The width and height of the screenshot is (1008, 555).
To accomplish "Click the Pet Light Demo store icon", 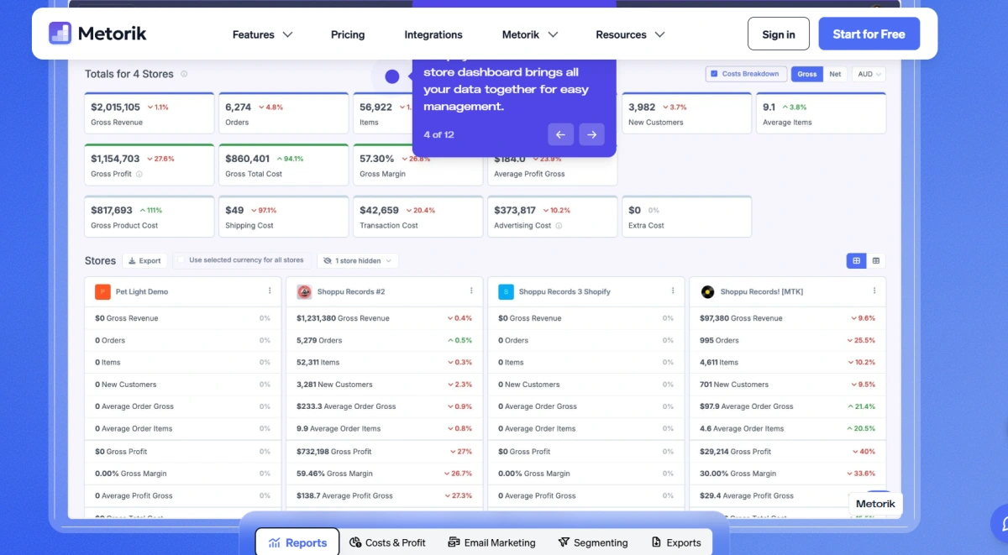I will pyautogui.click(x=102, y=292).
